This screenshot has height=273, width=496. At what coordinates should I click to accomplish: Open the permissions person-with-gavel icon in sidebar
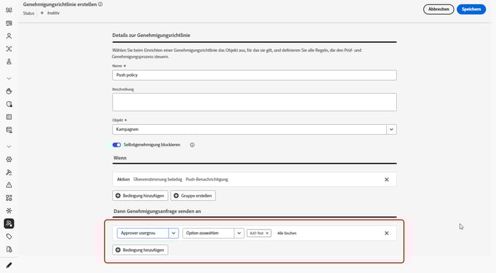9,173
